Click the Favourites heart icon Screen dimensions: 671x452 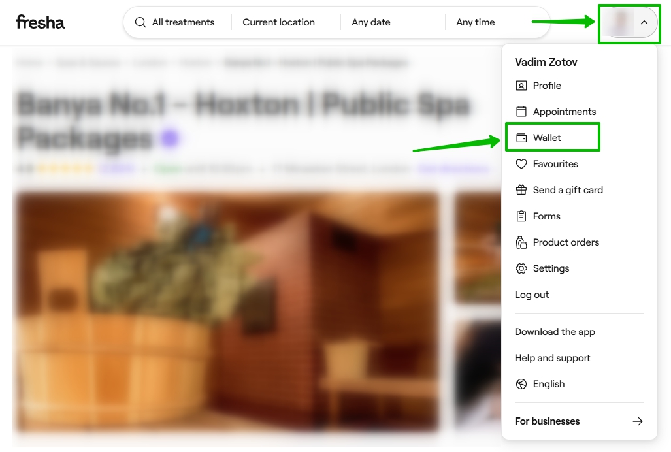(521, 164)
